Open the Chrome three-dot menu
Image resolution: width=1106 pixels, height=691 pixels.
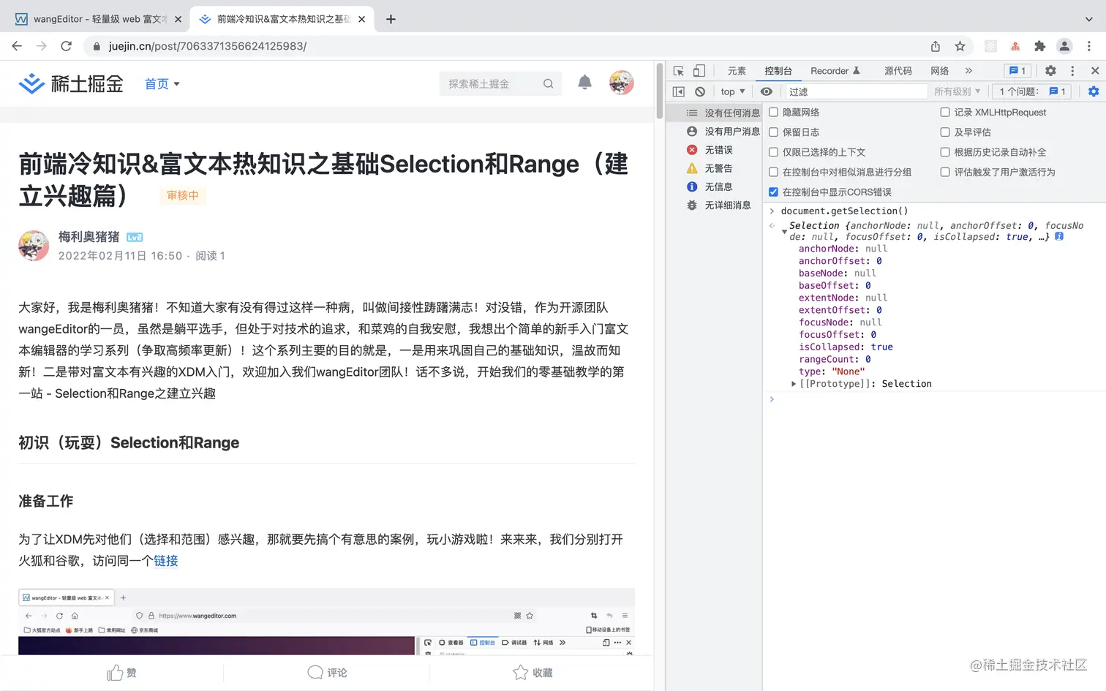tap(1089, 46)
